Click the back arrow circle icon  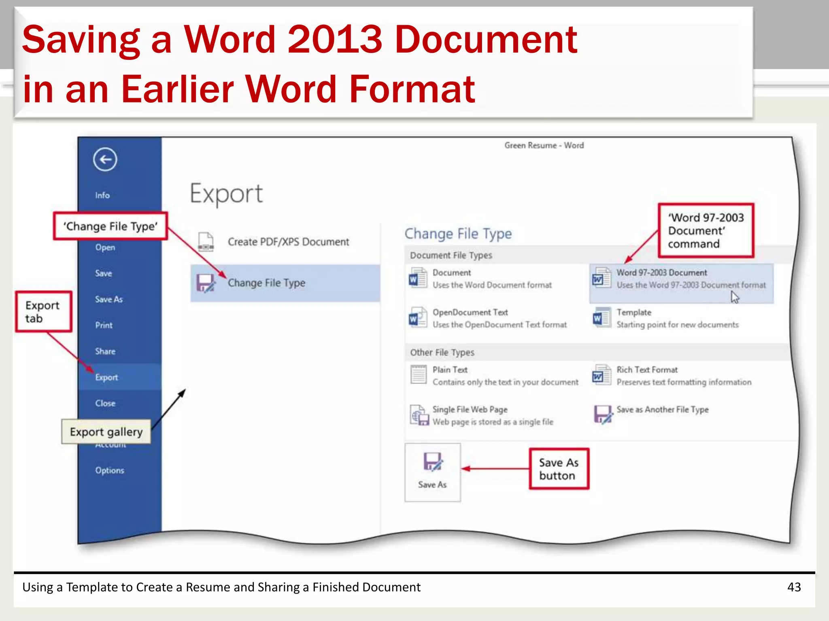[105, 159]
